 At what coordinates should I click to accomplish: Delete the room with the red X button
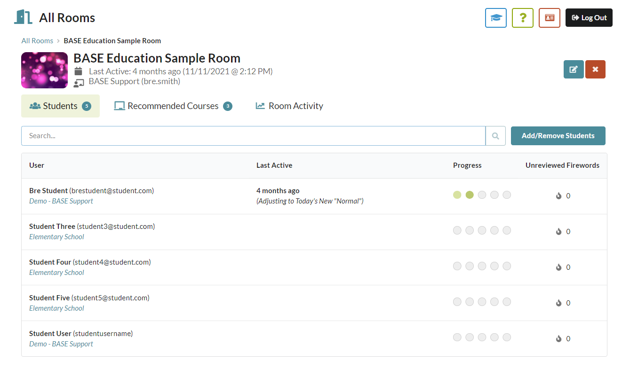[595, 69]
